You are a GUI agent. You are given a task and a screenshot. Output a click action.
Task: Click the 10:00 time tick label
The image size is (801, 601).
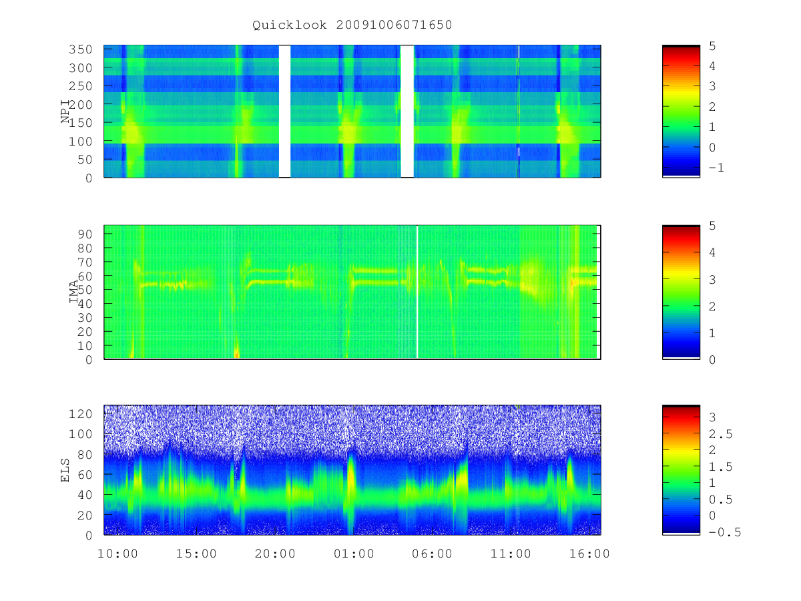coord(117,554)
